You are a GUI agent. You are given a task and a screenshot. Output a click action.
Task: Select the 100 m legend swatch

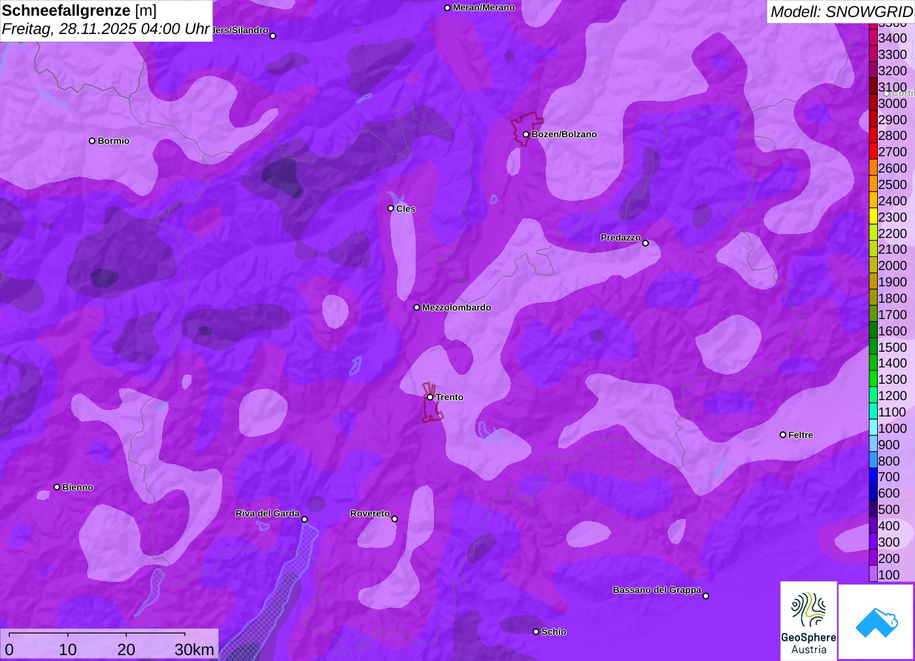873,574
